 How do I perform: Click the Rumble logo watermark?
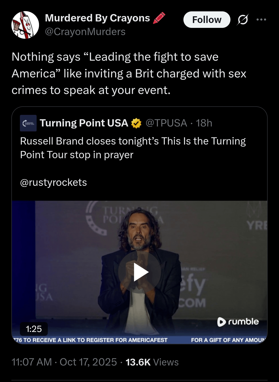coord(238,322)
